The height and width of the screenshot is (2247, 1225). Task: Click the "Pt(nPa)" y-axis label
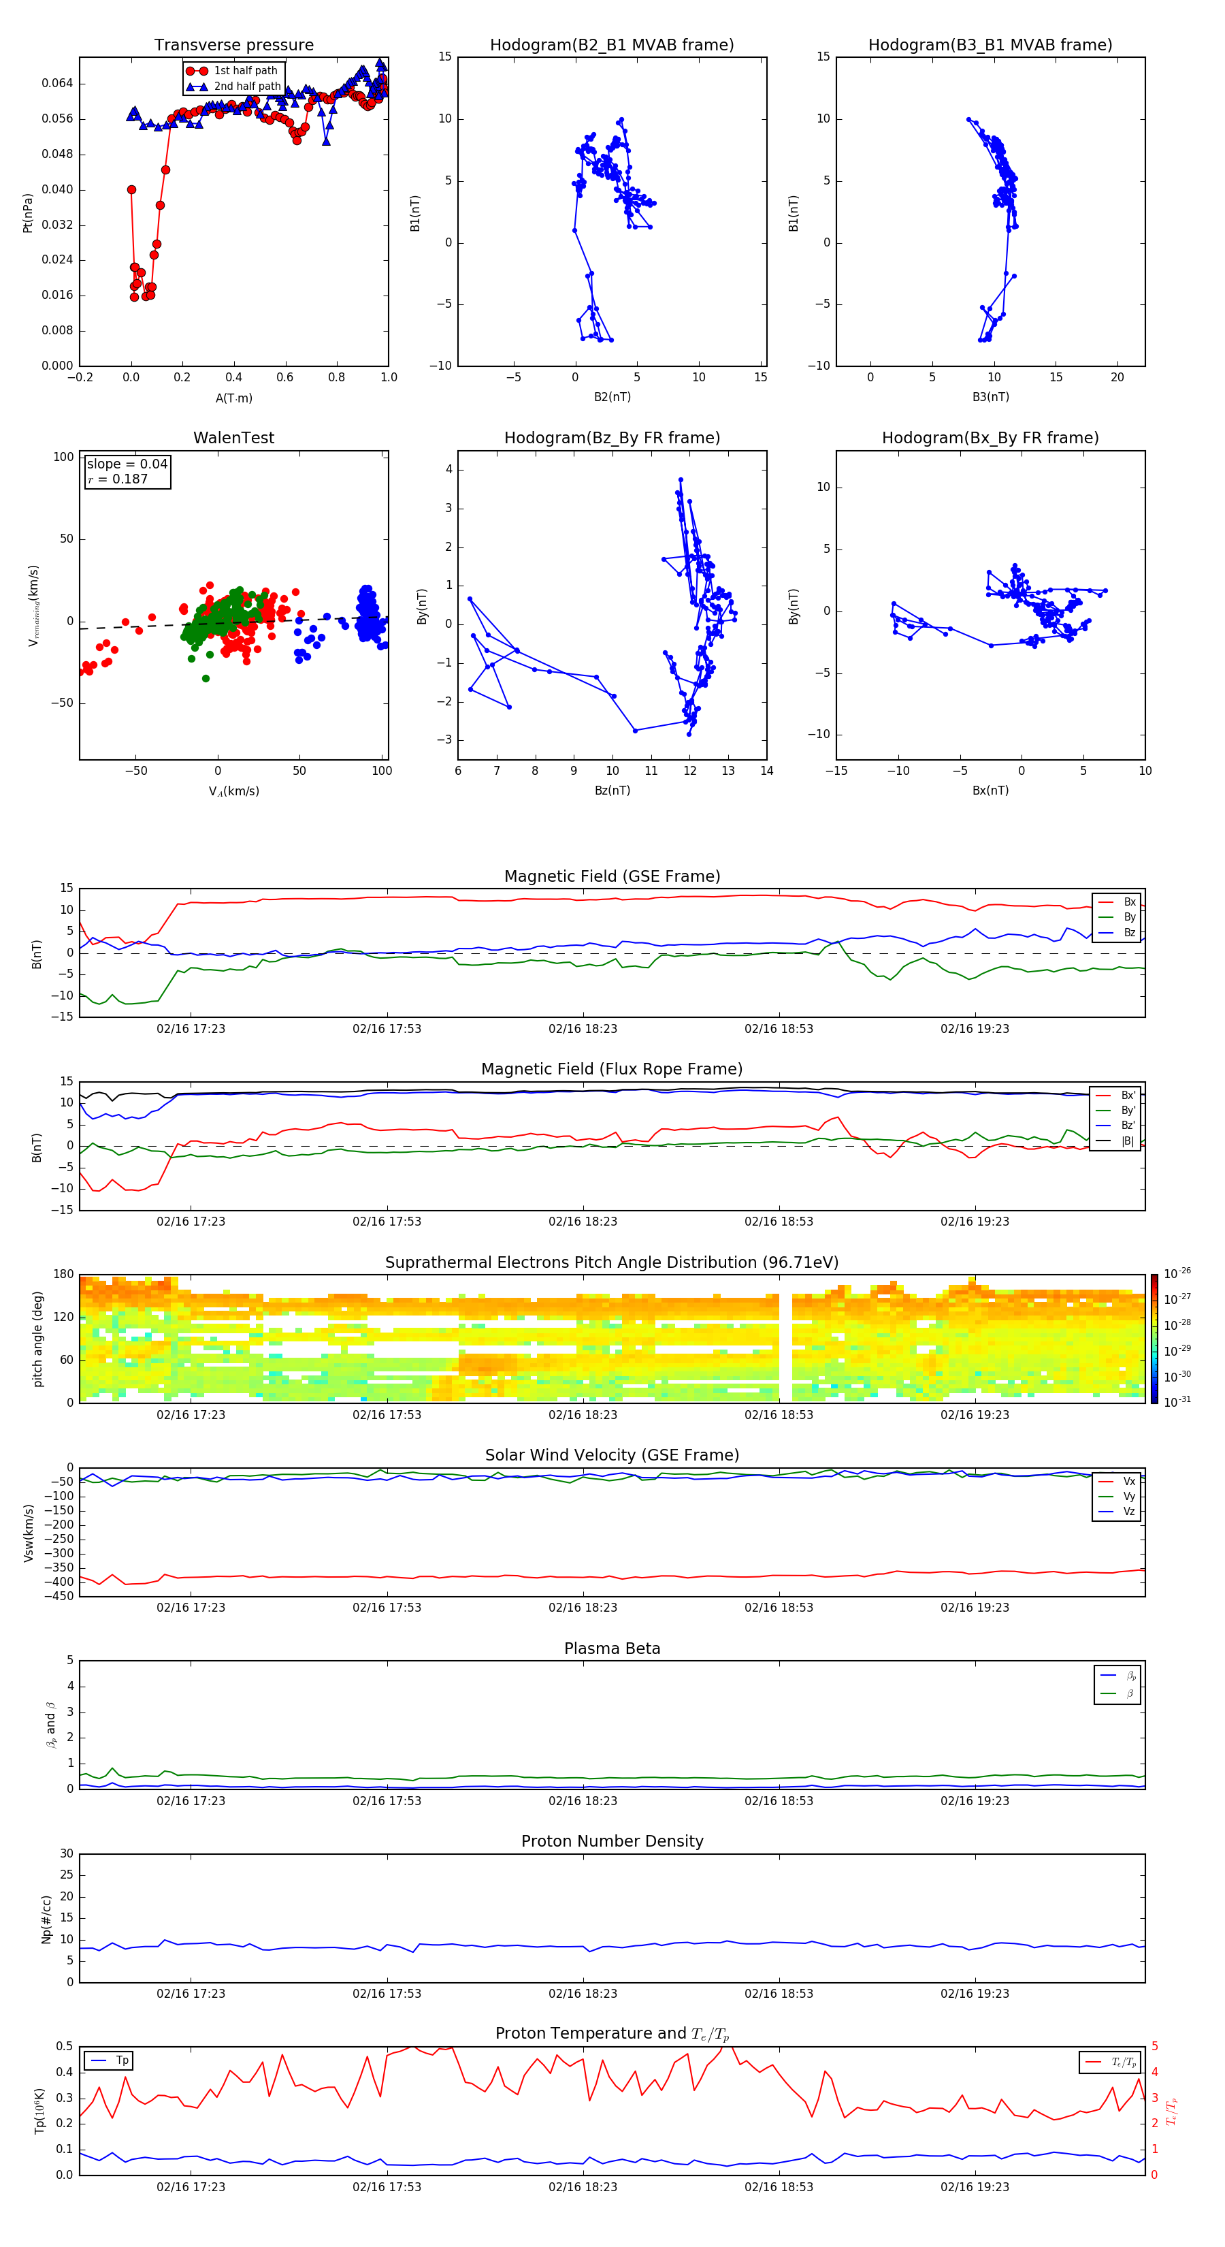27,212
